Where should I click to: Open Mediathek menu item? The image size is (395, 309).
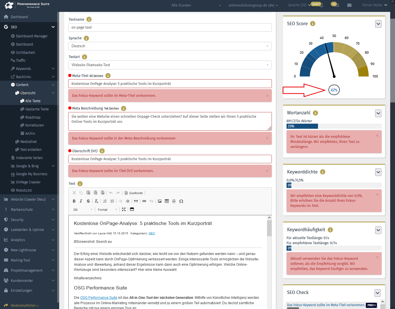28,141
